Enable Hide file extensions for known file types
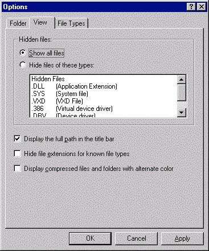Viewport: 209px width, 251px height. (17, 153)
